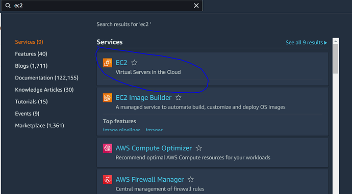Open See all 9 results link

pyautogui.click(x=306, y=43)
